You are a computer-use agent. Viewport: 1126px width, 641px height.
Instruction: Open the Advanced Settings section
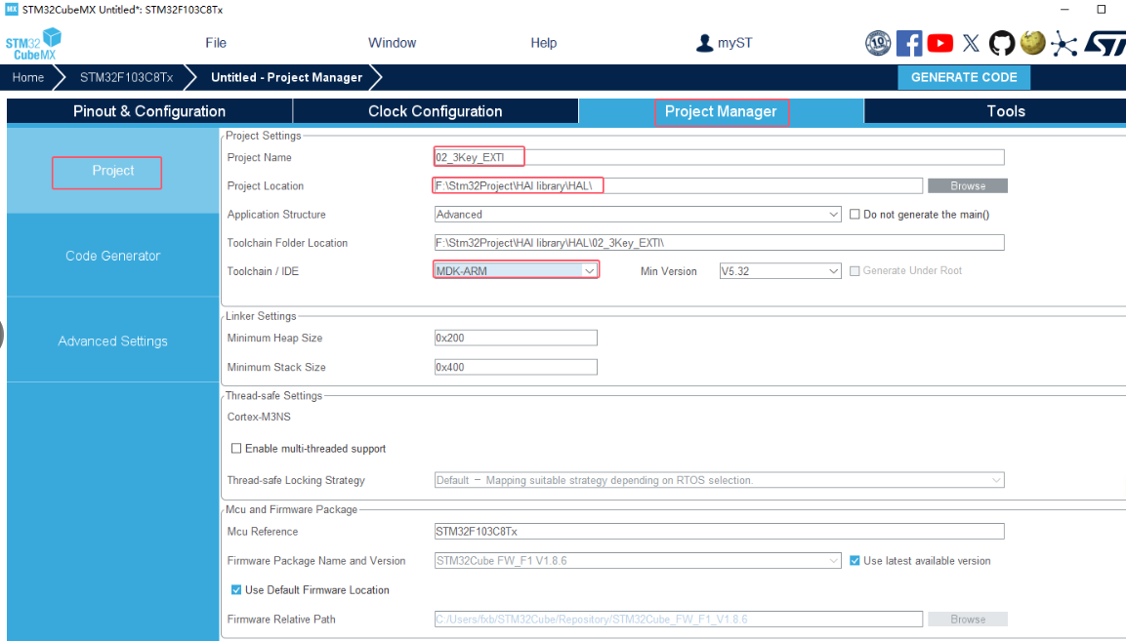[112, 341]
